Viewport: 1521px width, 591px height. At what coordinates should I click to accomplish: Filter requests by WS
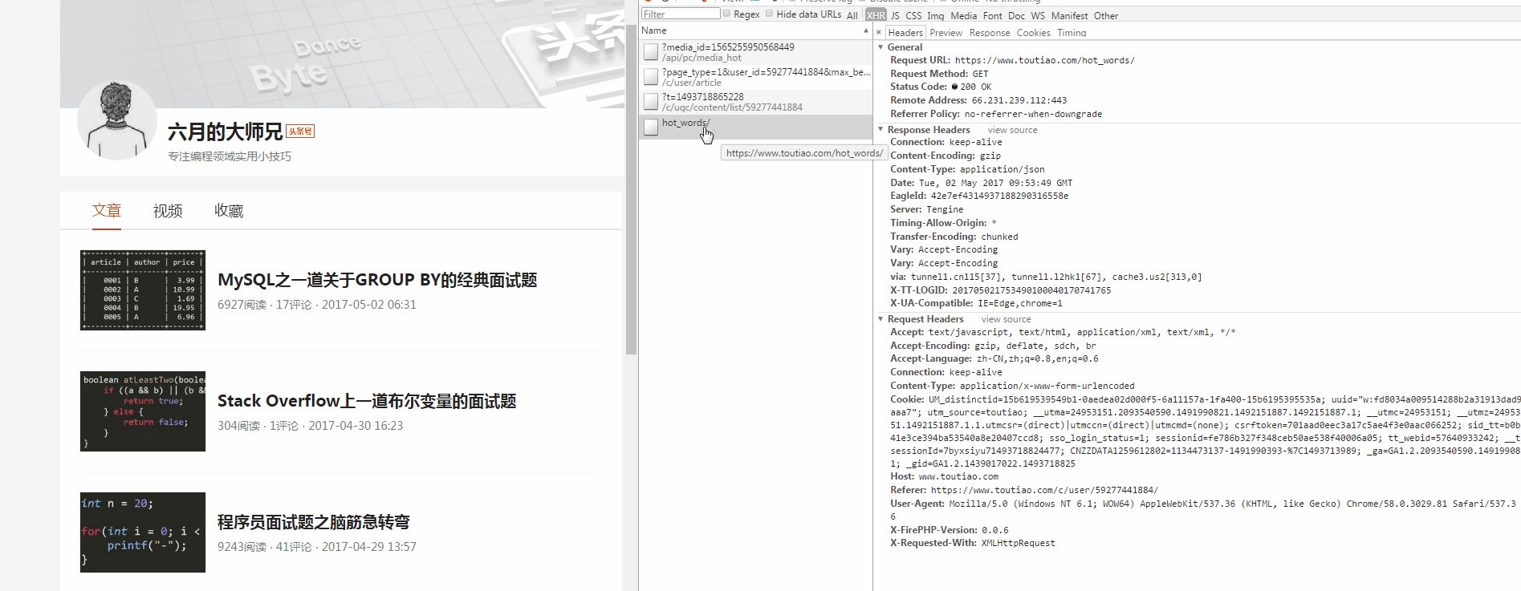click(1038, 15)
